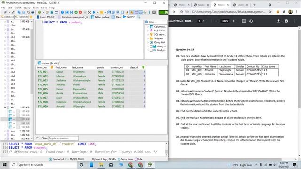Switch to the Host: 127.0.0.1 tab
The height and width of the screenshot is (169, 301).
[x=46, y=17]
